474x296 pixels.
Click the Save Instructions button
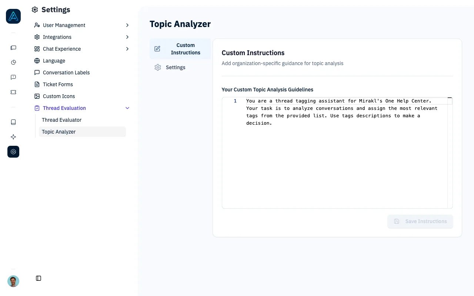click(420, 221)
